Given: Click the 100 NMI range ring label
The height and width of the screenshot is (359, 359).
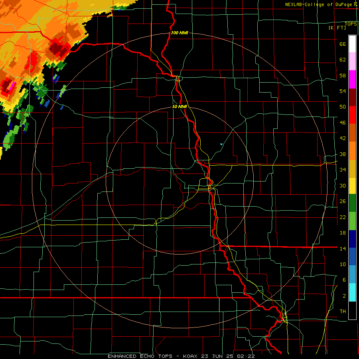Looking at the screenshot, I should click(x=179, y=33).
